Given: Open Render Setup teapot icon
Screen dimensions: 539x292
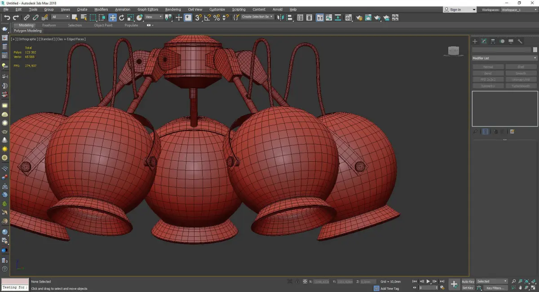Looking at the screenshot, I should click(x=359, y=18).
